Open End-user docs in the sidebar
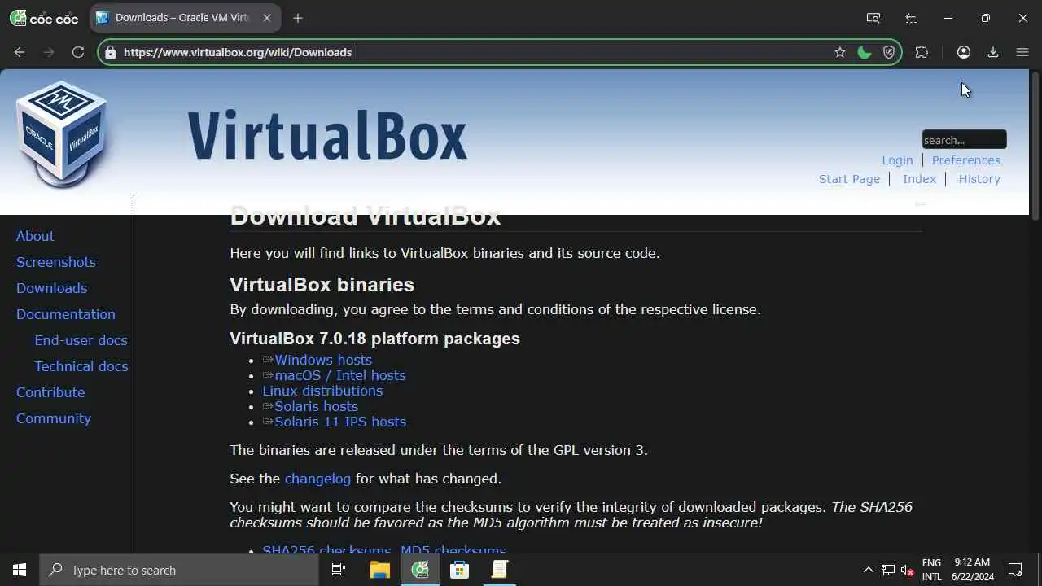The image size is (1042, 586). tap(81, 340)
